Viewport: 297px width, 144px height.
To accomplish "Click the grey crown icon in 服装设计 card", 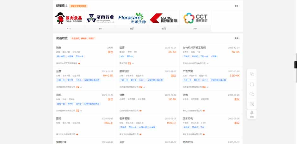I will [x=144, y=87].
